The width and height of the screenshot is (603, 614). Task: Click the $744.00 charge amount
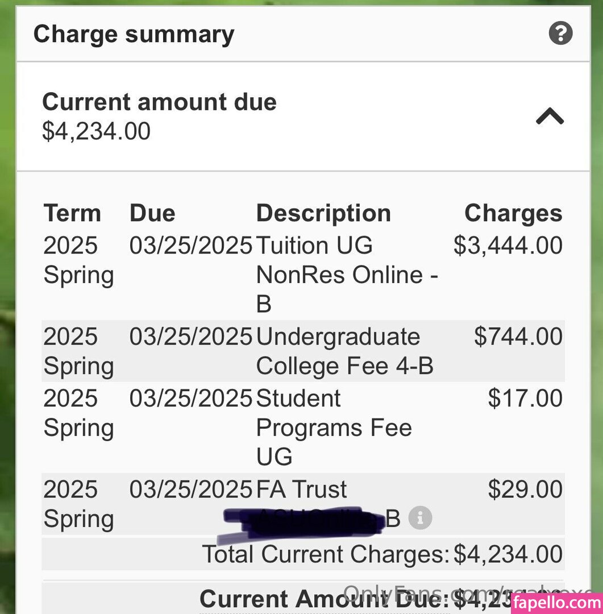[518, 337]
